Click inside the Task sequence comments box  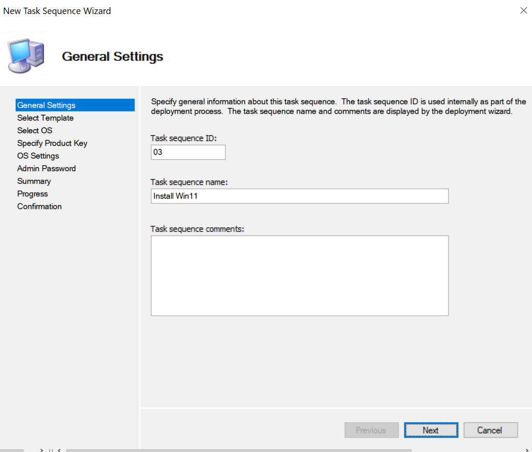click(x=299, y=276)
